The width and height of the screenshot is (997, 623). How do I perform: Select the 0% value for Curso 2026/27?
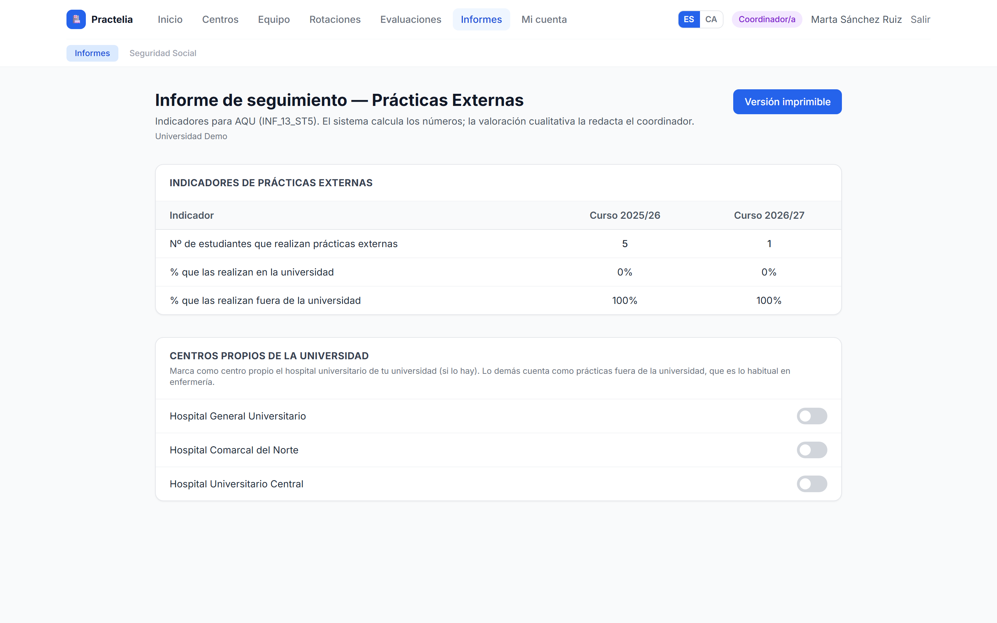point(769,272)
